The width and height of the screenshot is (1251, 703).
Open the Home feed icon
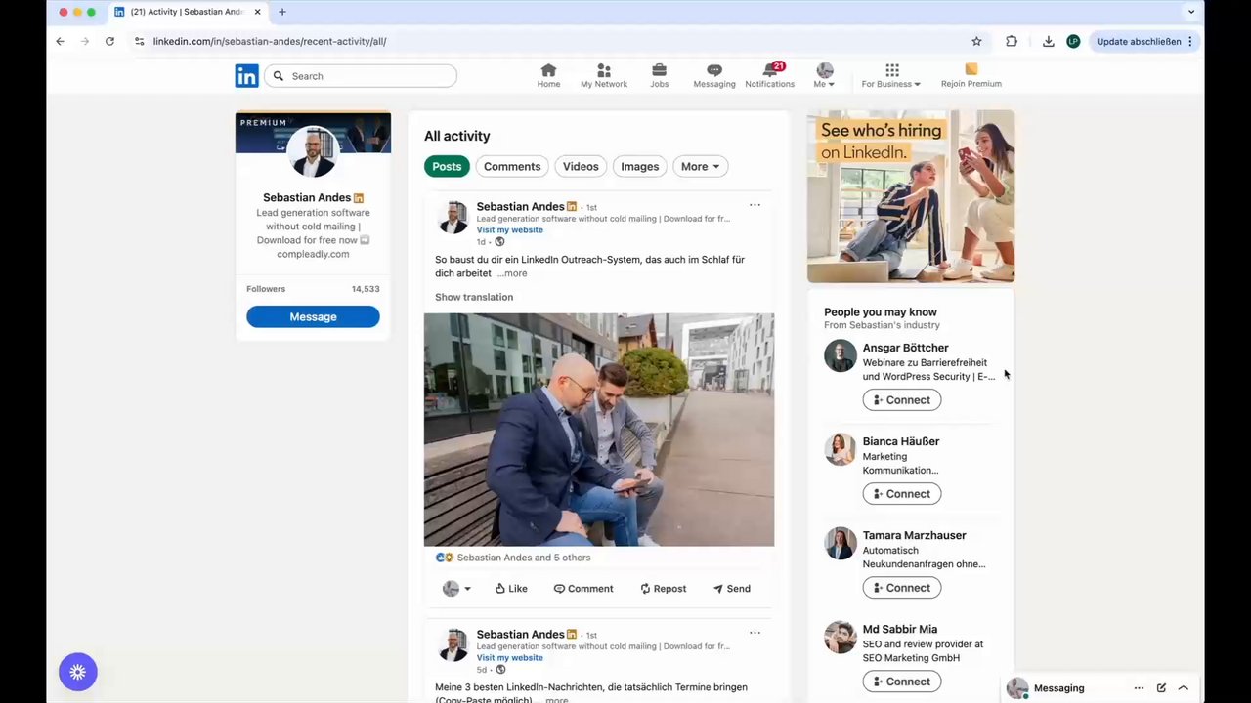pos(548,76)
